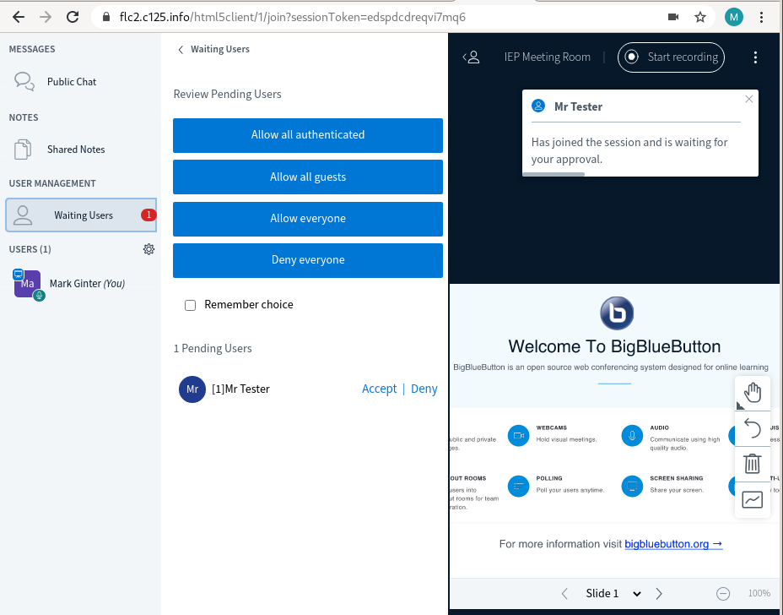Open camera permission icon in address bar
Viewport: 783px width, 615px height.
673,17
